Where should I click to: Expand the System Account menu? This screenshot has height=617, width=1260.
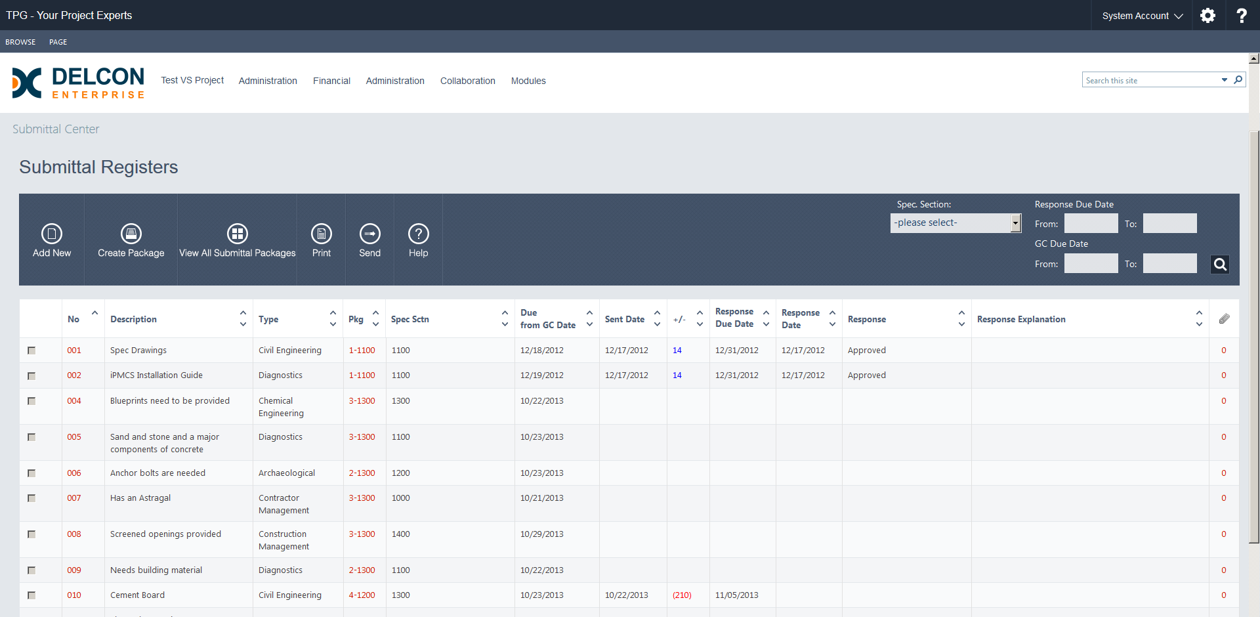[1141, 15]
